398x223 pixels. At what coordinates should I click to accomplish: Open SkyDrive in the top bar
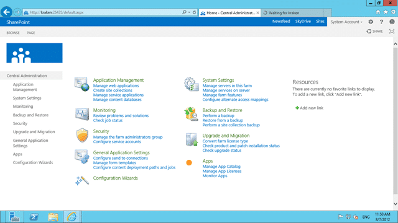(303, 22)
